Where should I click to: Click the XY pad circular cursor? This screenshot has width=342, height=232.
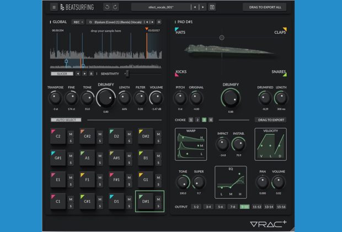(x=222, y=38)
